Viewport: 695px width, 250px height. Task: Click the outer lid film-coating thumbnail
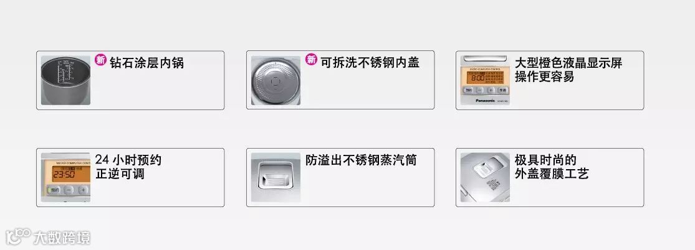[x=485, y=177]
